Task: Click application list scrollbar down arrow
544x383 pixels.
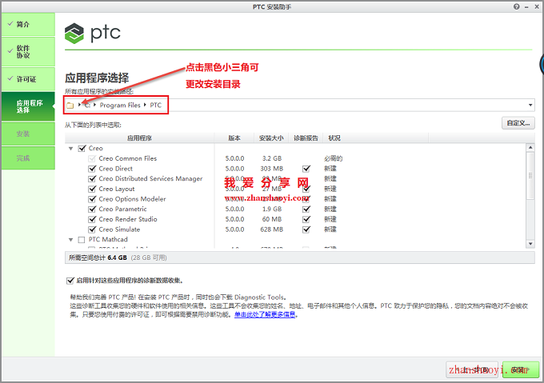Action: (x=530, y=244)
